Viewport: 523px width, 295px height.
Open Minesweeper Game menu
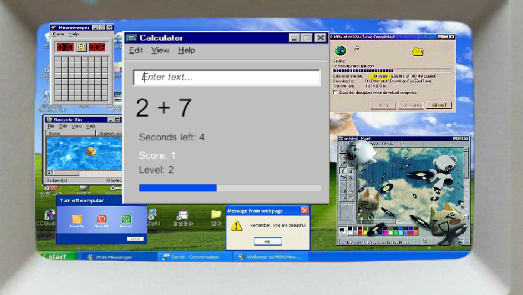(x=58, y=34)
